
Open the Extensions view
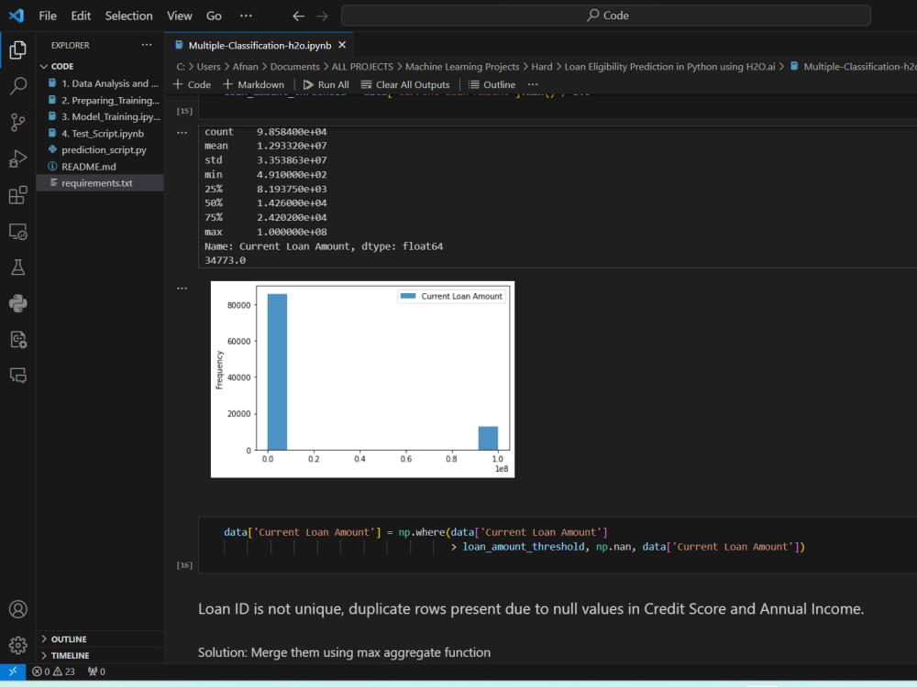click(x=17, y=195)
